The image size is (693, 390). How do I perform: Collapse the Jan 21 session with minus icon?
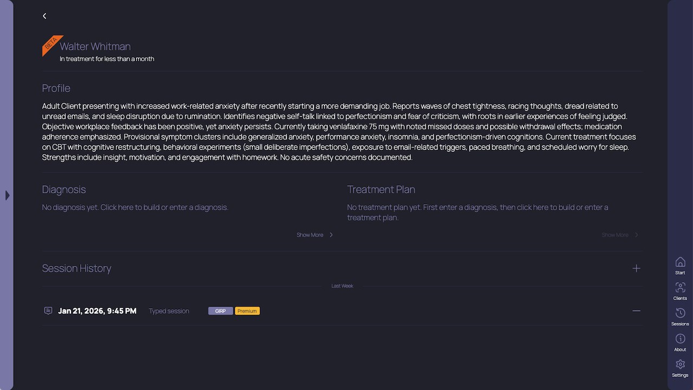tap(636, 311)
